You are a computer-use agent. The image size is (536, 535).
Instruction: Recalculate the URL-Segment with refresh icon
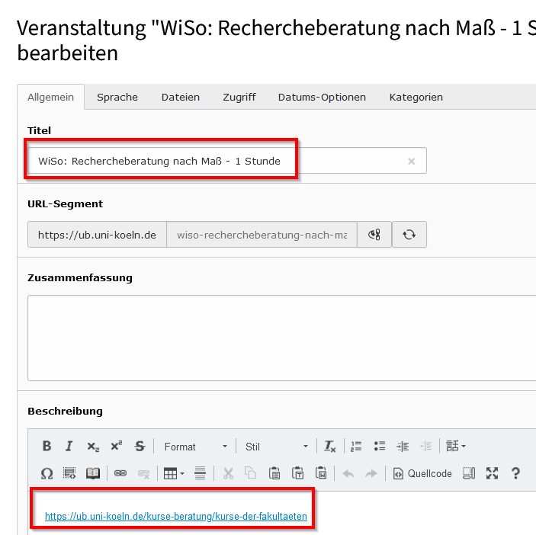click(409, 235)
